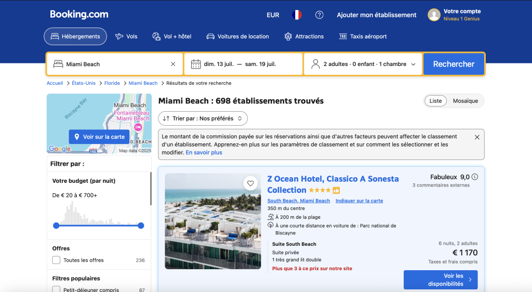Open En savoir plus link
532x292 pixels.
click(204, 152)
